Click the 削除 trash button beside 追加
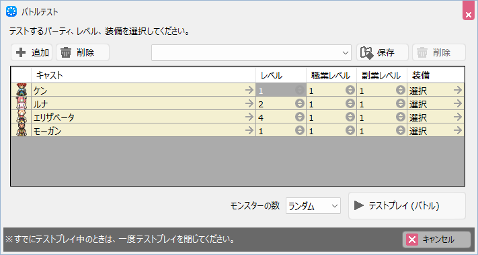 click(83, 52)
